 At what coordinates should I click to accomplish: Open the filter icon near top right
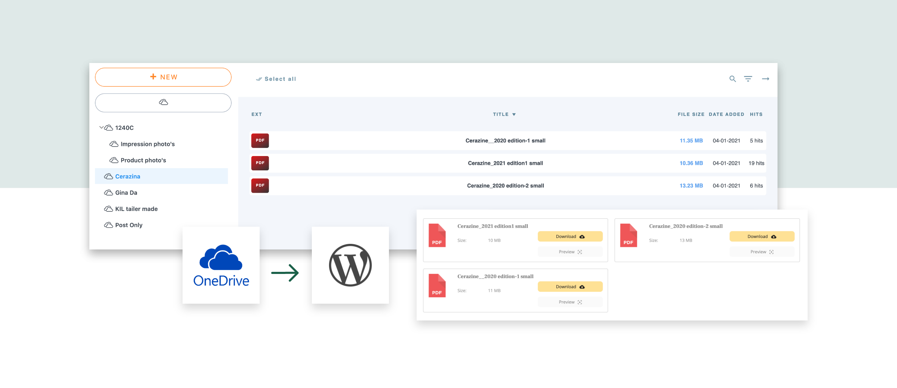(x=748, y=79)
